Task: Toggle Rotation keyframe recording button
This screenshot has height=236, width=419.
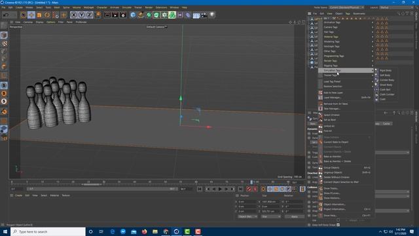Action: tap(282, 189)
